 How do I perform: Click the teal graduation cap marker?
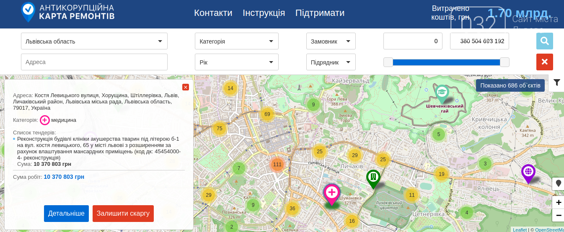point(442,92)
